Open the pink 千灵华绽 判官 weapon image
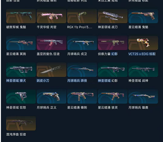 click(51, 16)
